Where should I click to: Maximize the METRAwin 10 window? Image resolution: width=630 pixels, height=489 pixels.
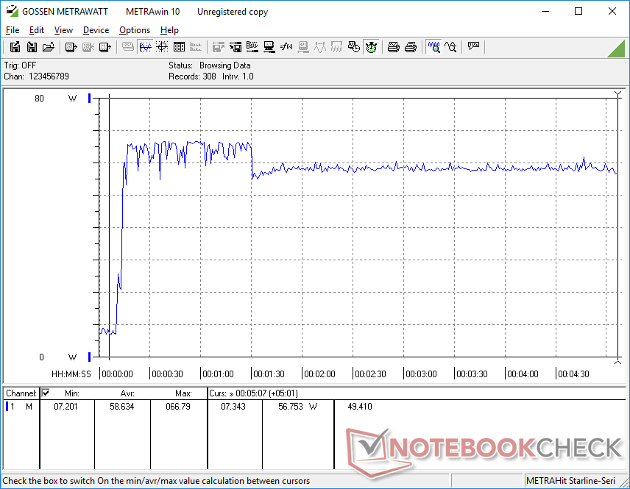pyautogui.click(x=578, y=11)
